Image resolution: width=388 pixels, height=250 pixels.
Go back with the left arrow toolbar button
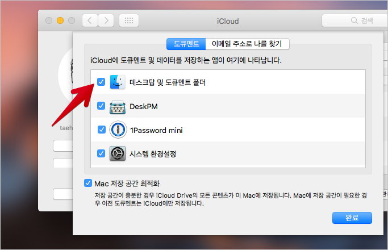[x=90, y=20]
